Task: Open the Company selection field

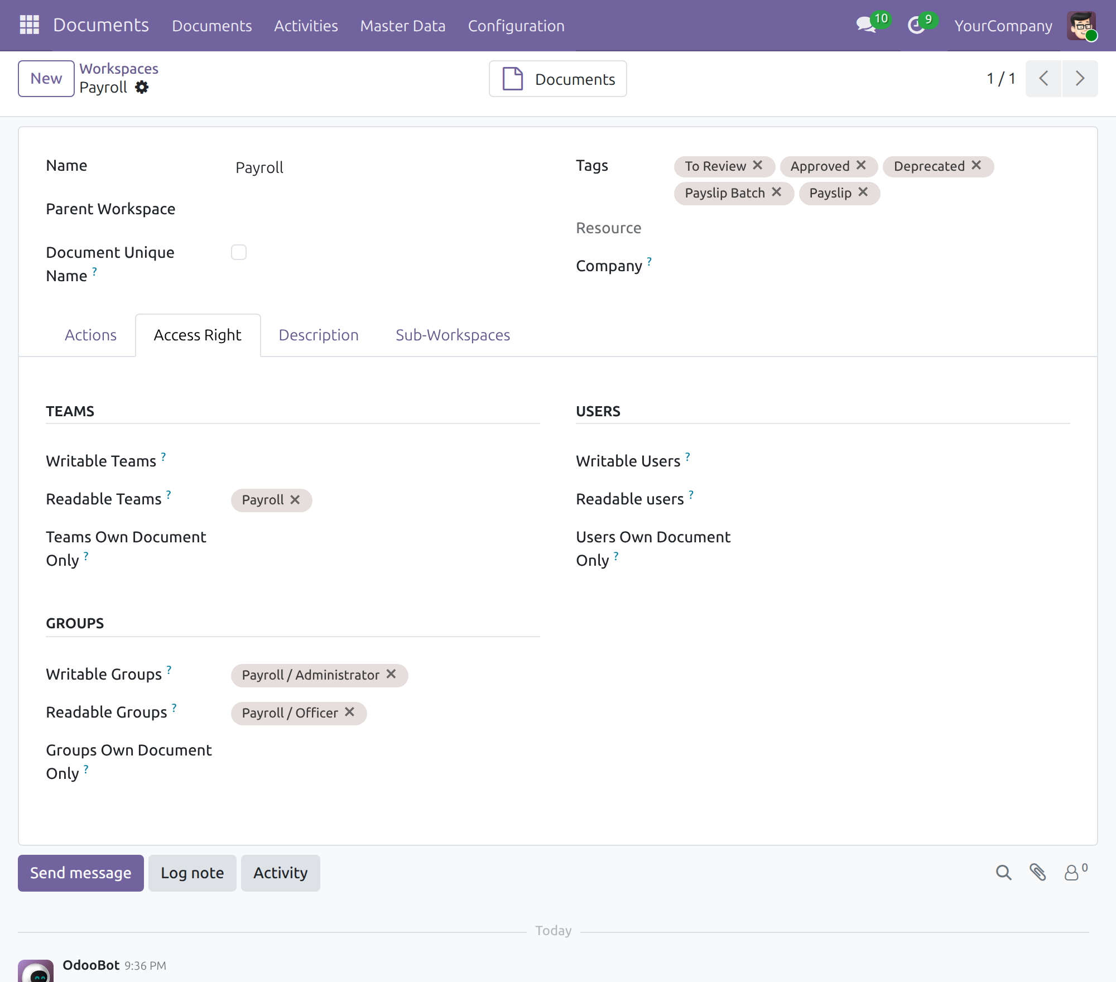Action: 872,266
